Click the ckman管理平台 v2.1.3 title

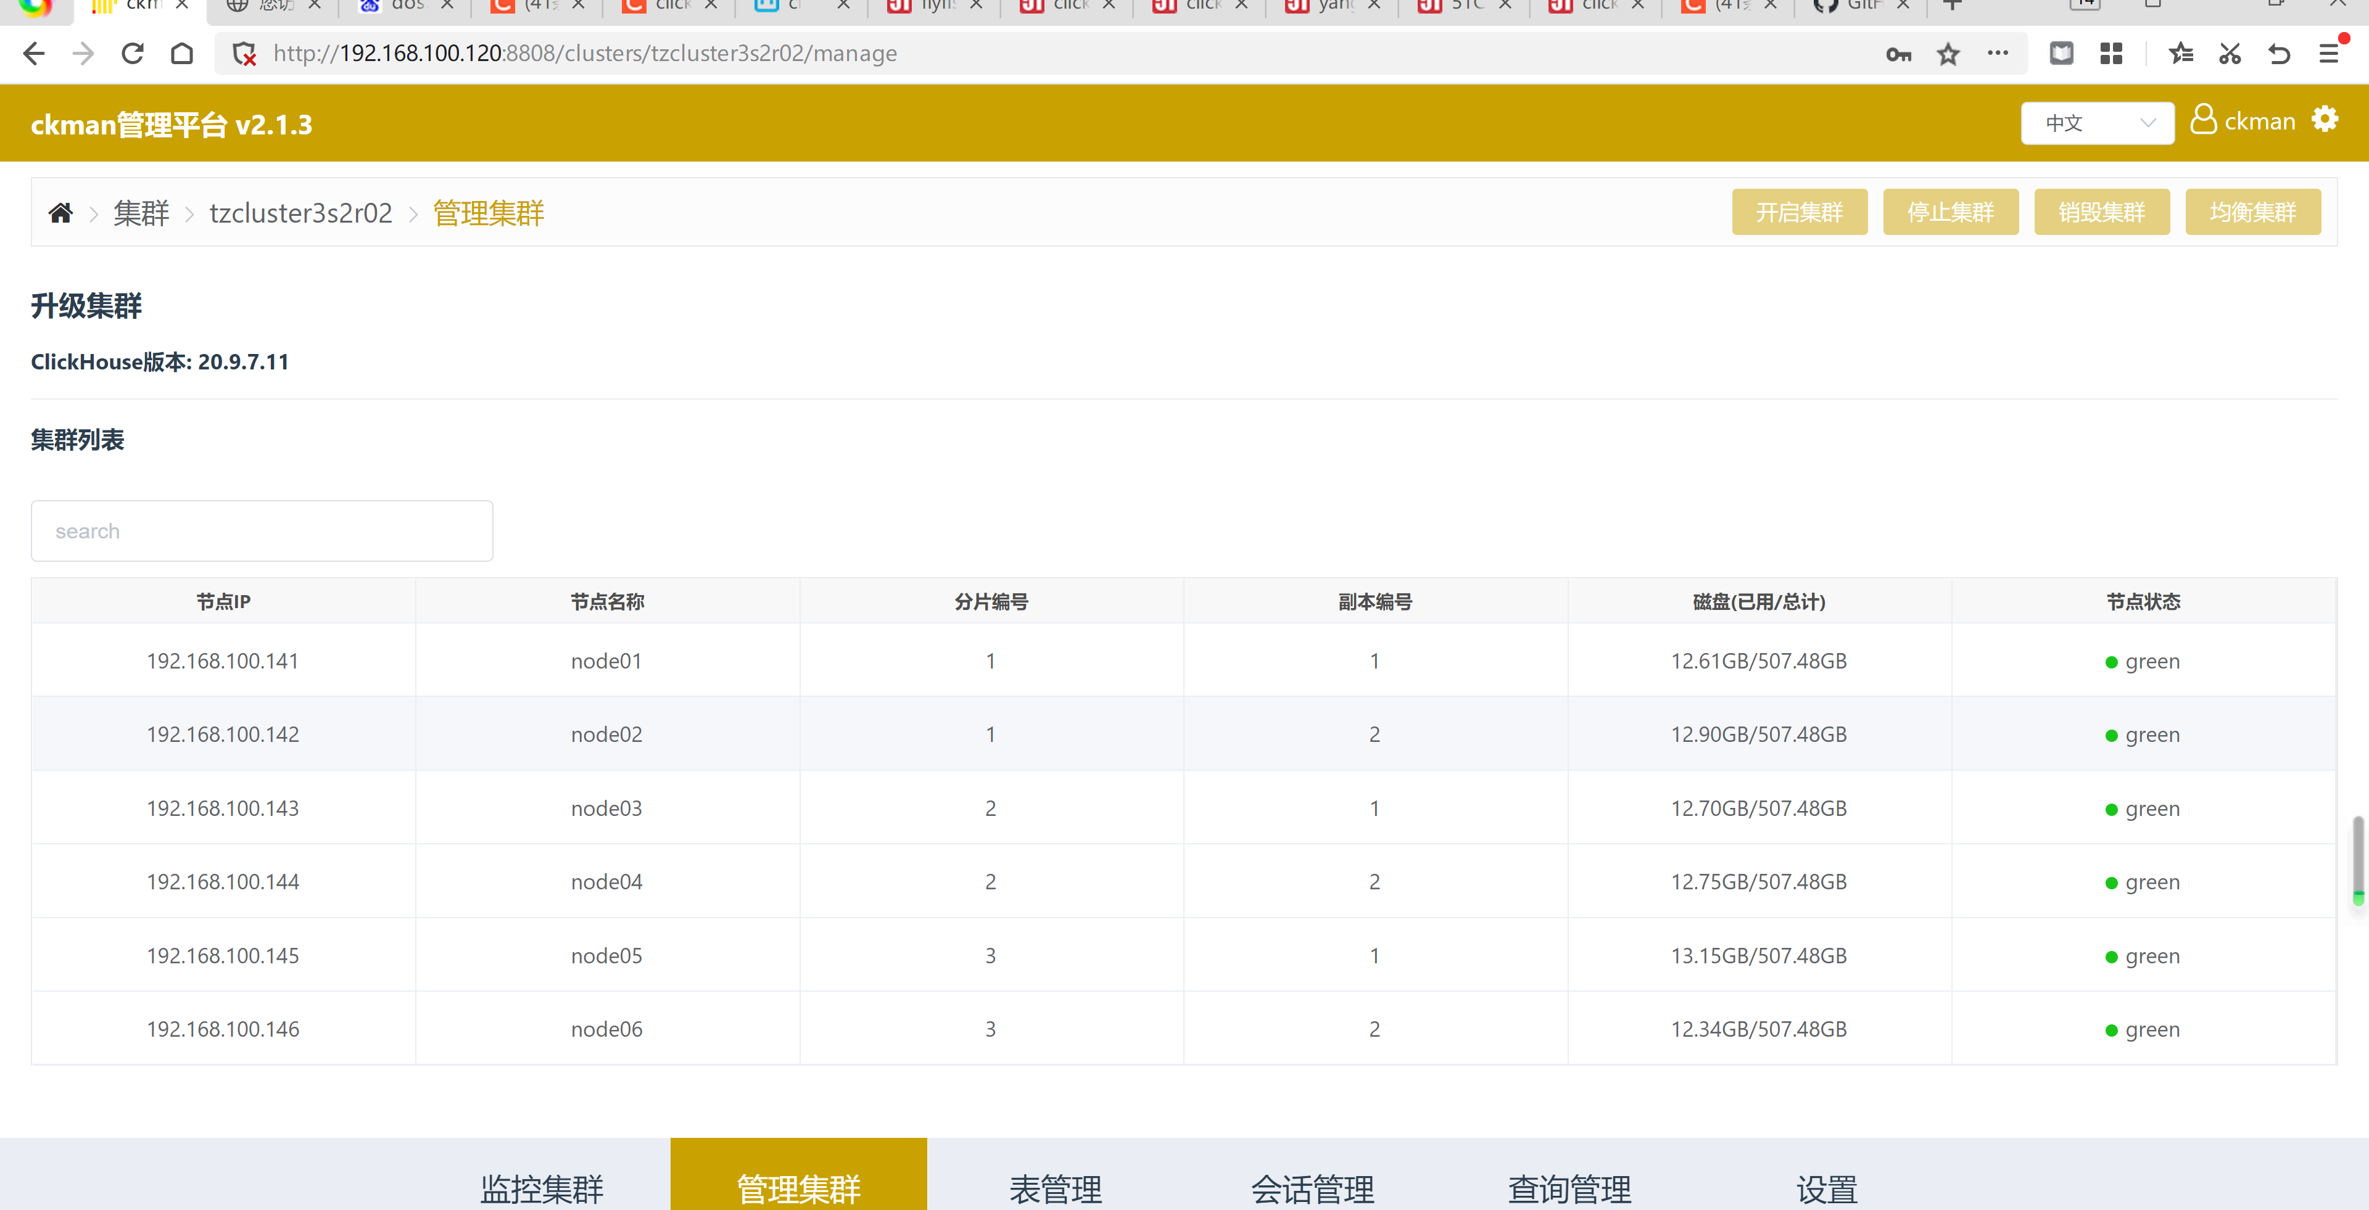pos(172,124)
